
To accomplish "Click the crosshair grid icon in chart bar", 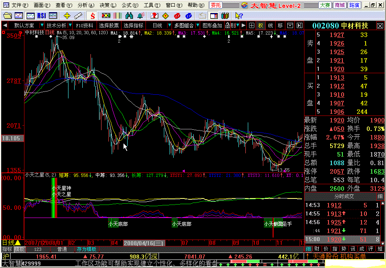I will pyautogui.click(x=251, y=25).
